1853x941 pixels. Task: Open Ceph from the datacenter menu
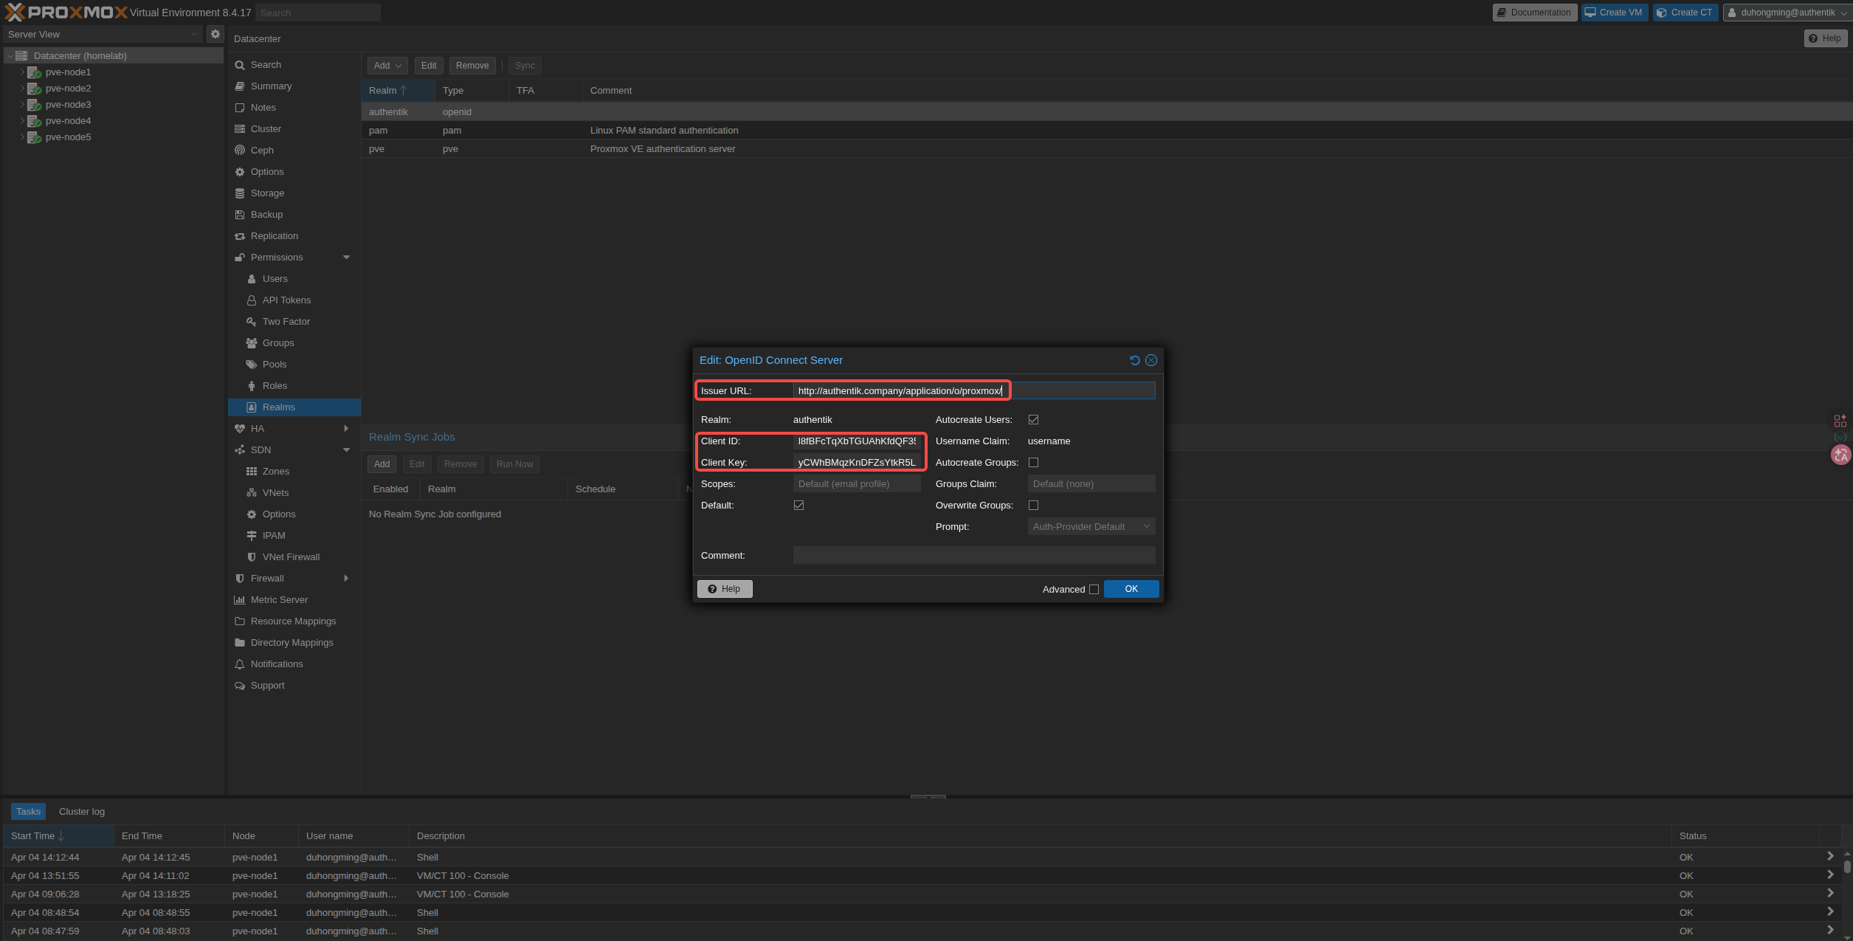click(x=262, y=151)
